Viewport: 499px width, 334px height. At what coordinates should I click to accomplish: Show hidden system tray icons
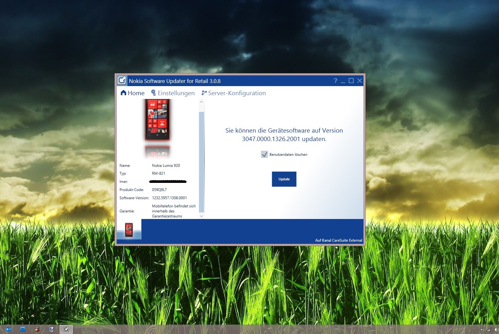[481, 330]
